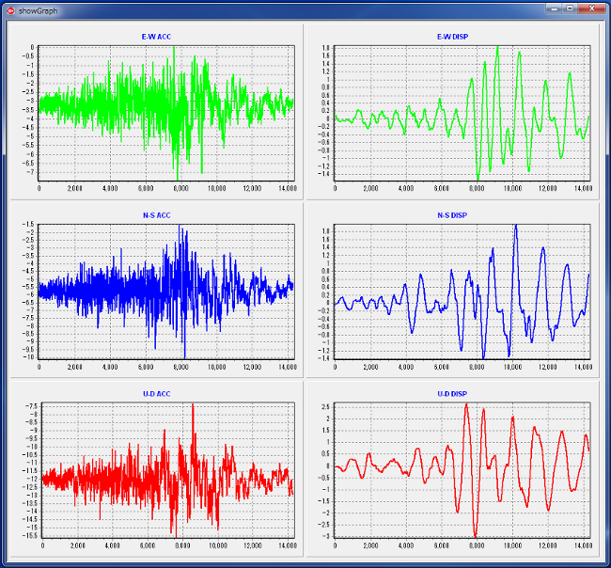Click inside the green E-W ACC waveform plot

[x=166, y=113]
